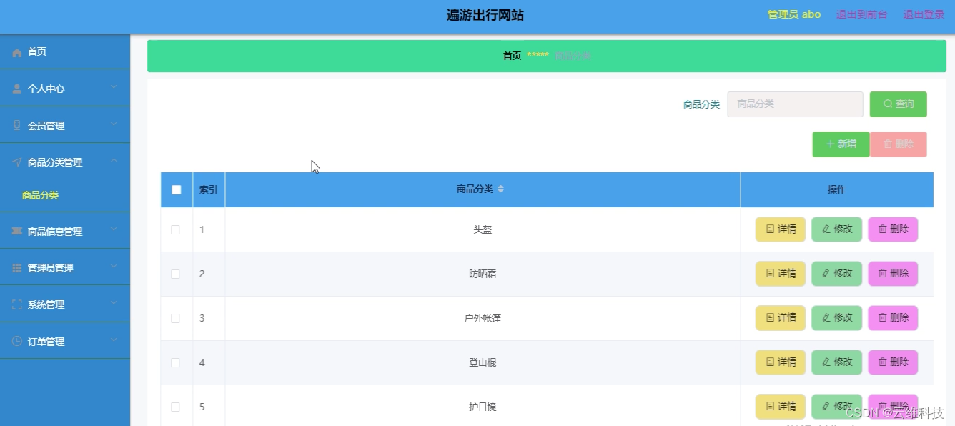Click detail icon in 登山棍 row

point(770,362)
